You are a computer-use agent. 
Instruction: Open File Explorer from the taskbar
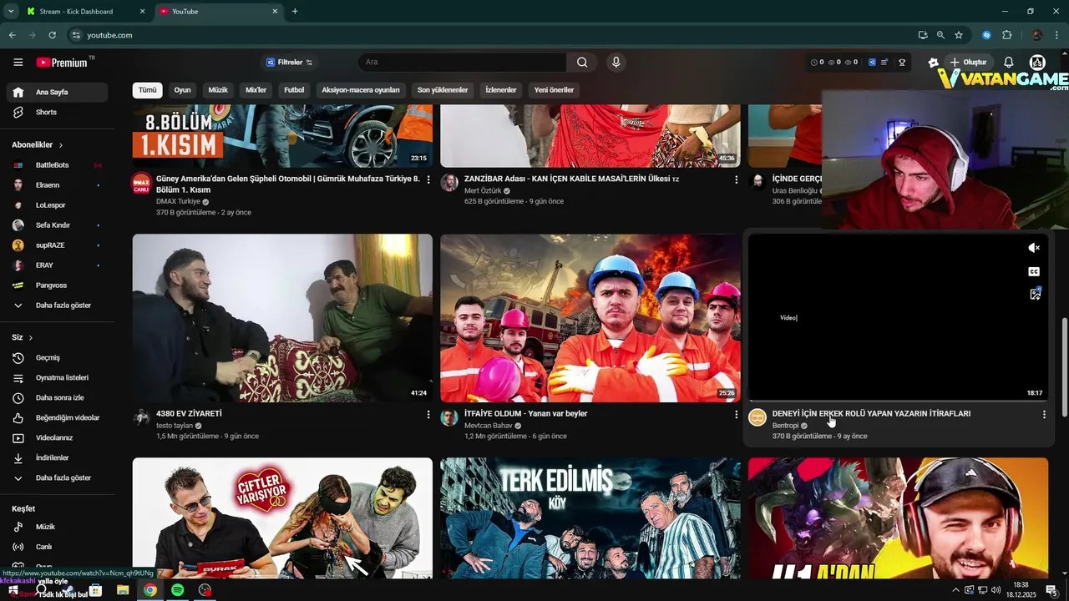point(123,590)
